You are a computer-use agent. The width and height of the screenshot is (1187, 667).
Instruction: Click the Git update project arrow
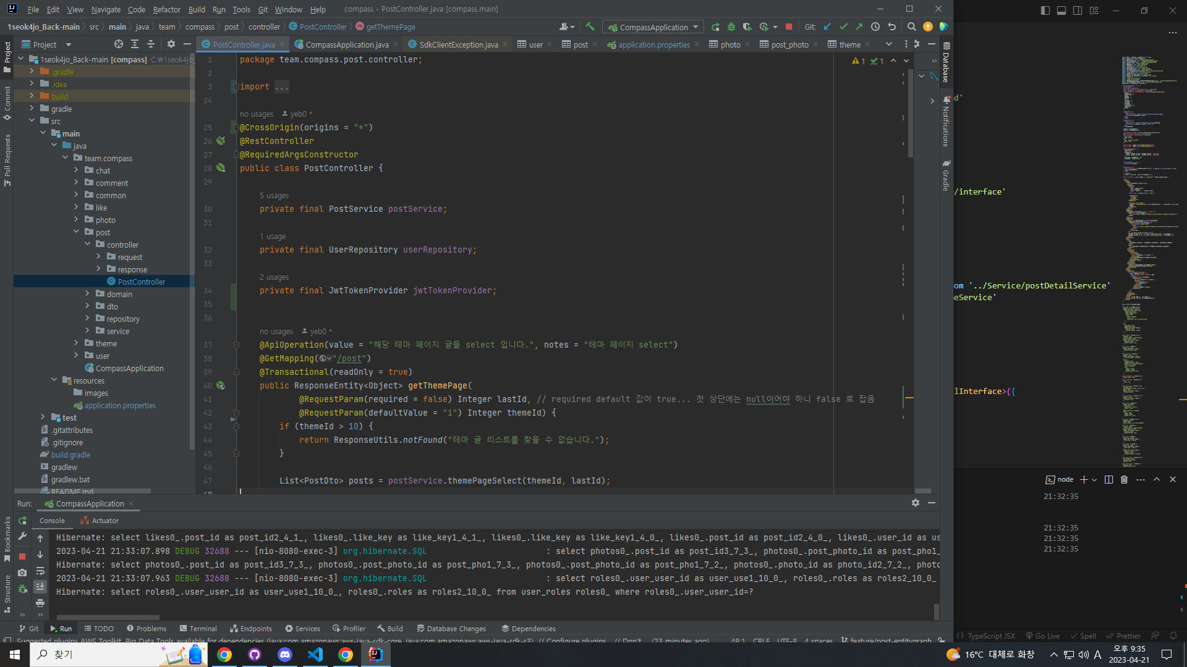827,27
